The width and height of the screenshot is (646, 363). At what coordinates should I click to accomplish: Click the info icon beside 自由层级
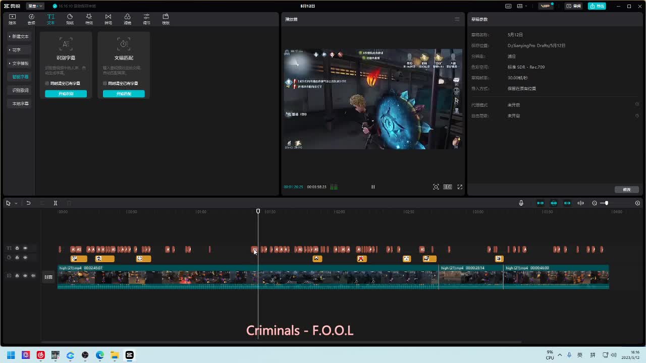637,116
